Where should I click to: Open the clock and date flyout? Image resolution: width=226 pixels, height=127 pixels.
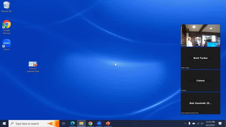click(x=210, y=123)
